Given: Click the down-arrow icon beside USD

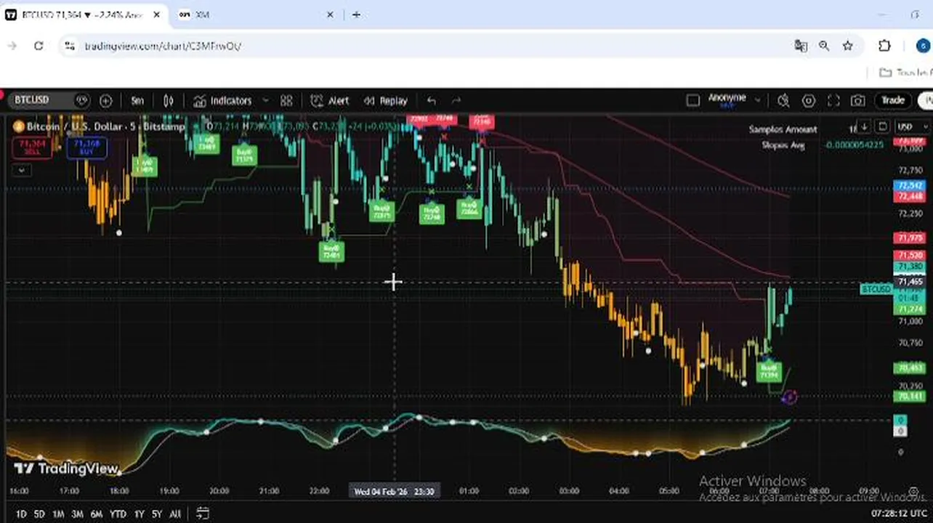Looking at the screenshot, I should [864, 126].
